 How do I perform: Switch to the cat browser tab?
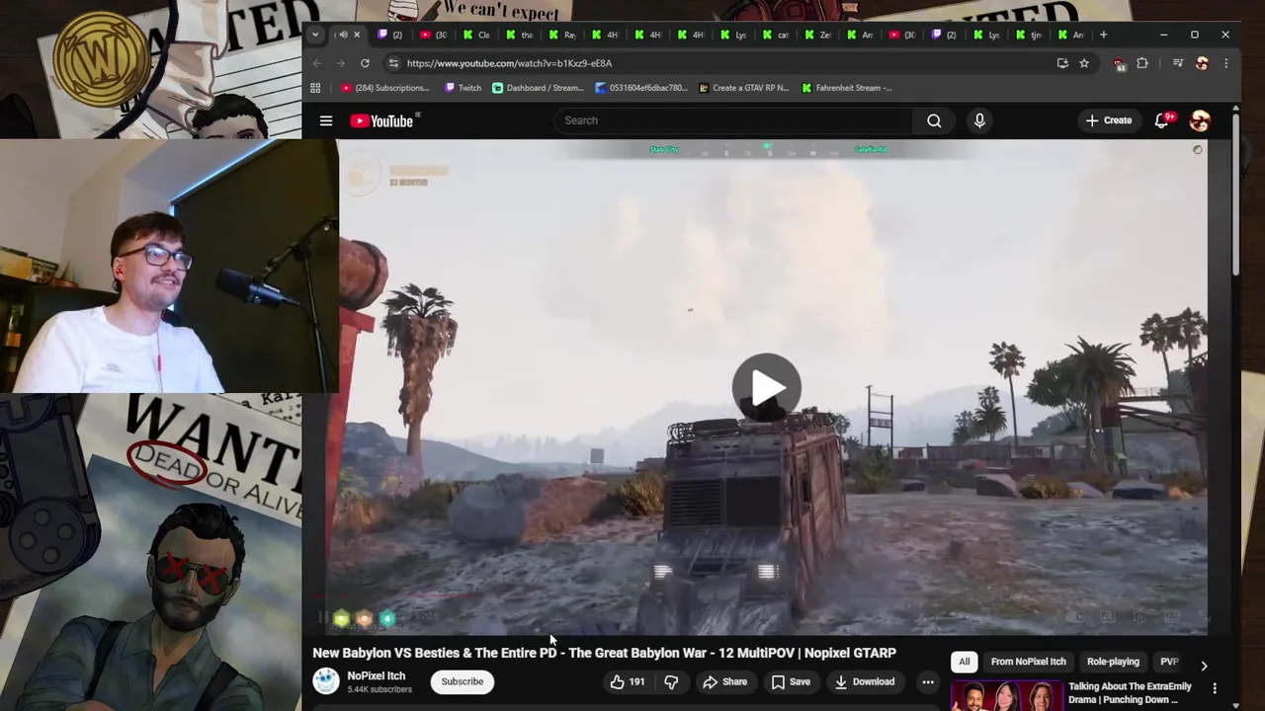click(776, 35)
